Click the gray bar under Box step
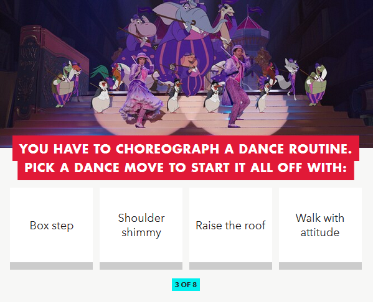The width and height of the screenshot is (373, 302). pyautogui.click(x=52, y=266)
